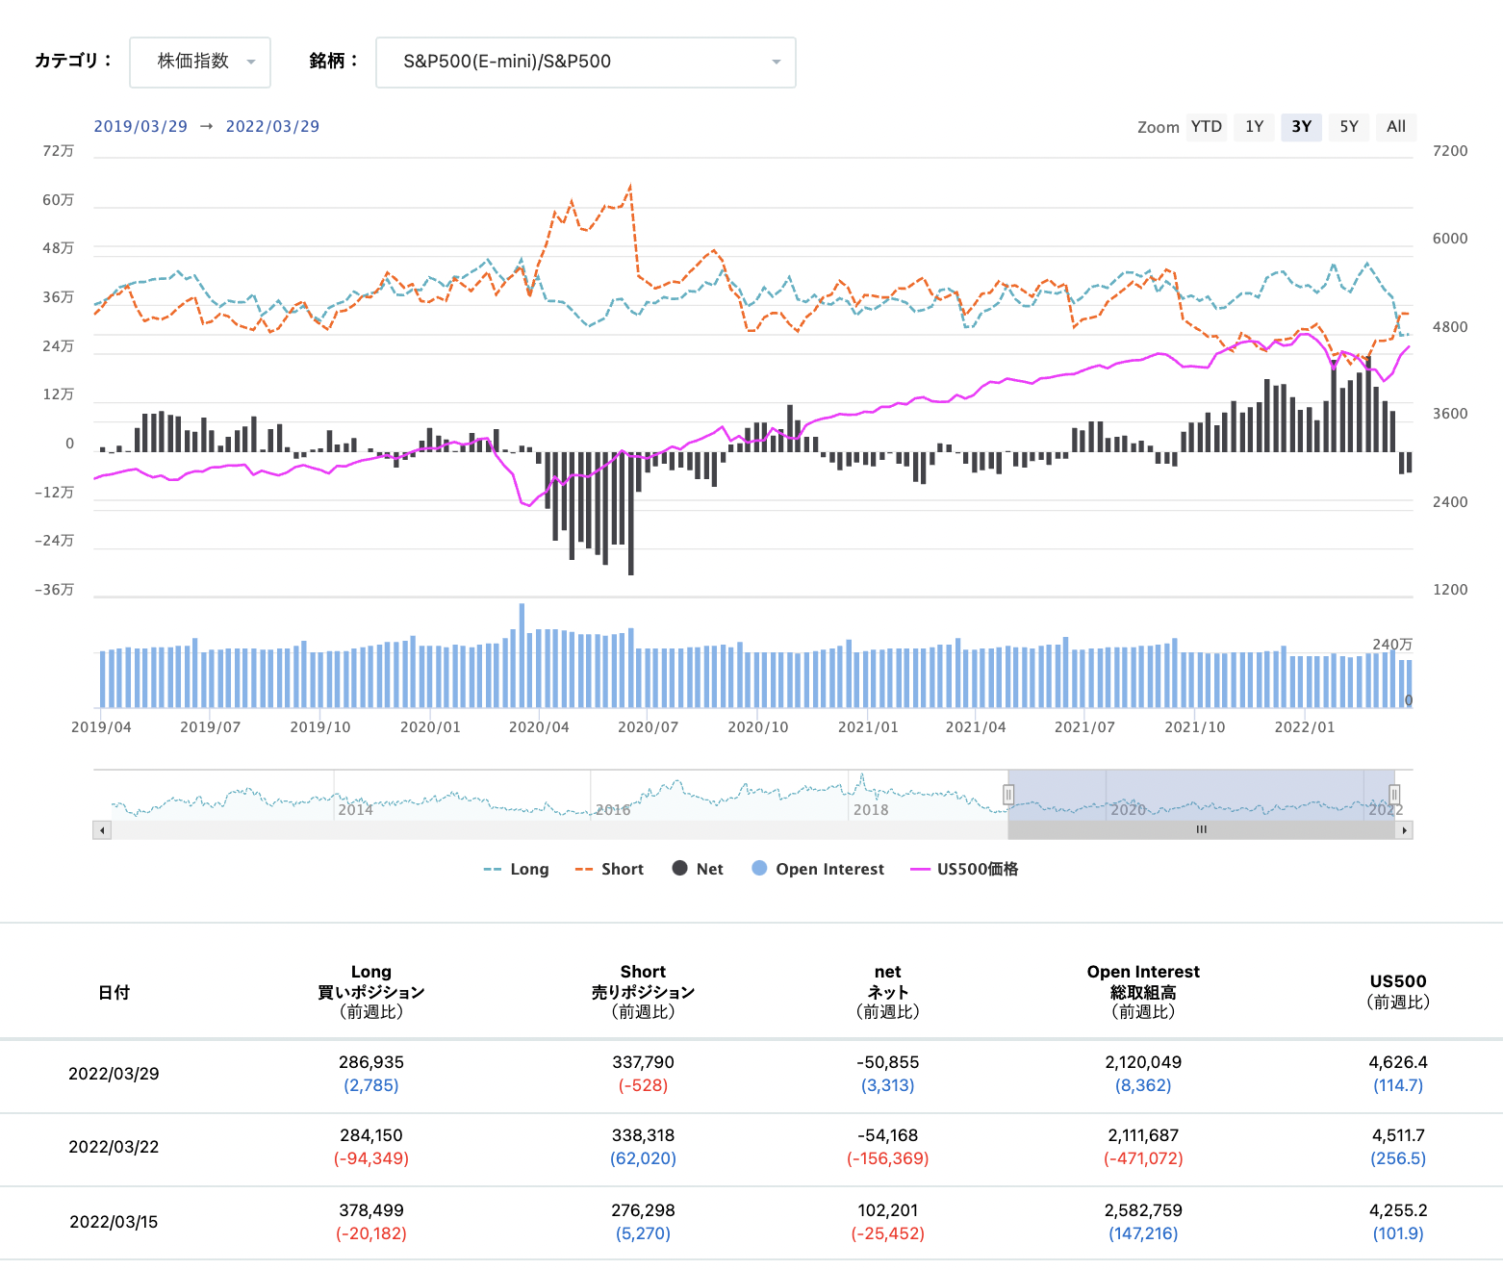Click the Long value 286,935

pyautogui.click(x=371, y=1062)
